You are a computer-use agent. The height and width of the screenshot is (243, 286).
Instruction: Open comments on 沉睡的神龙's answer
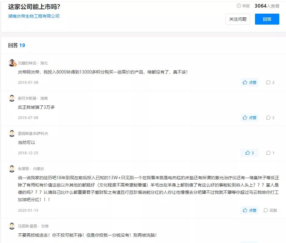[270, 82]
